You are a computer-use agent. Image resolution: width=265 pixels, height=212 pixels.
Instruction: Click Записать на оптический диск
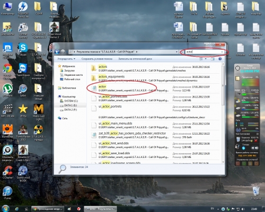coord(135,59)
